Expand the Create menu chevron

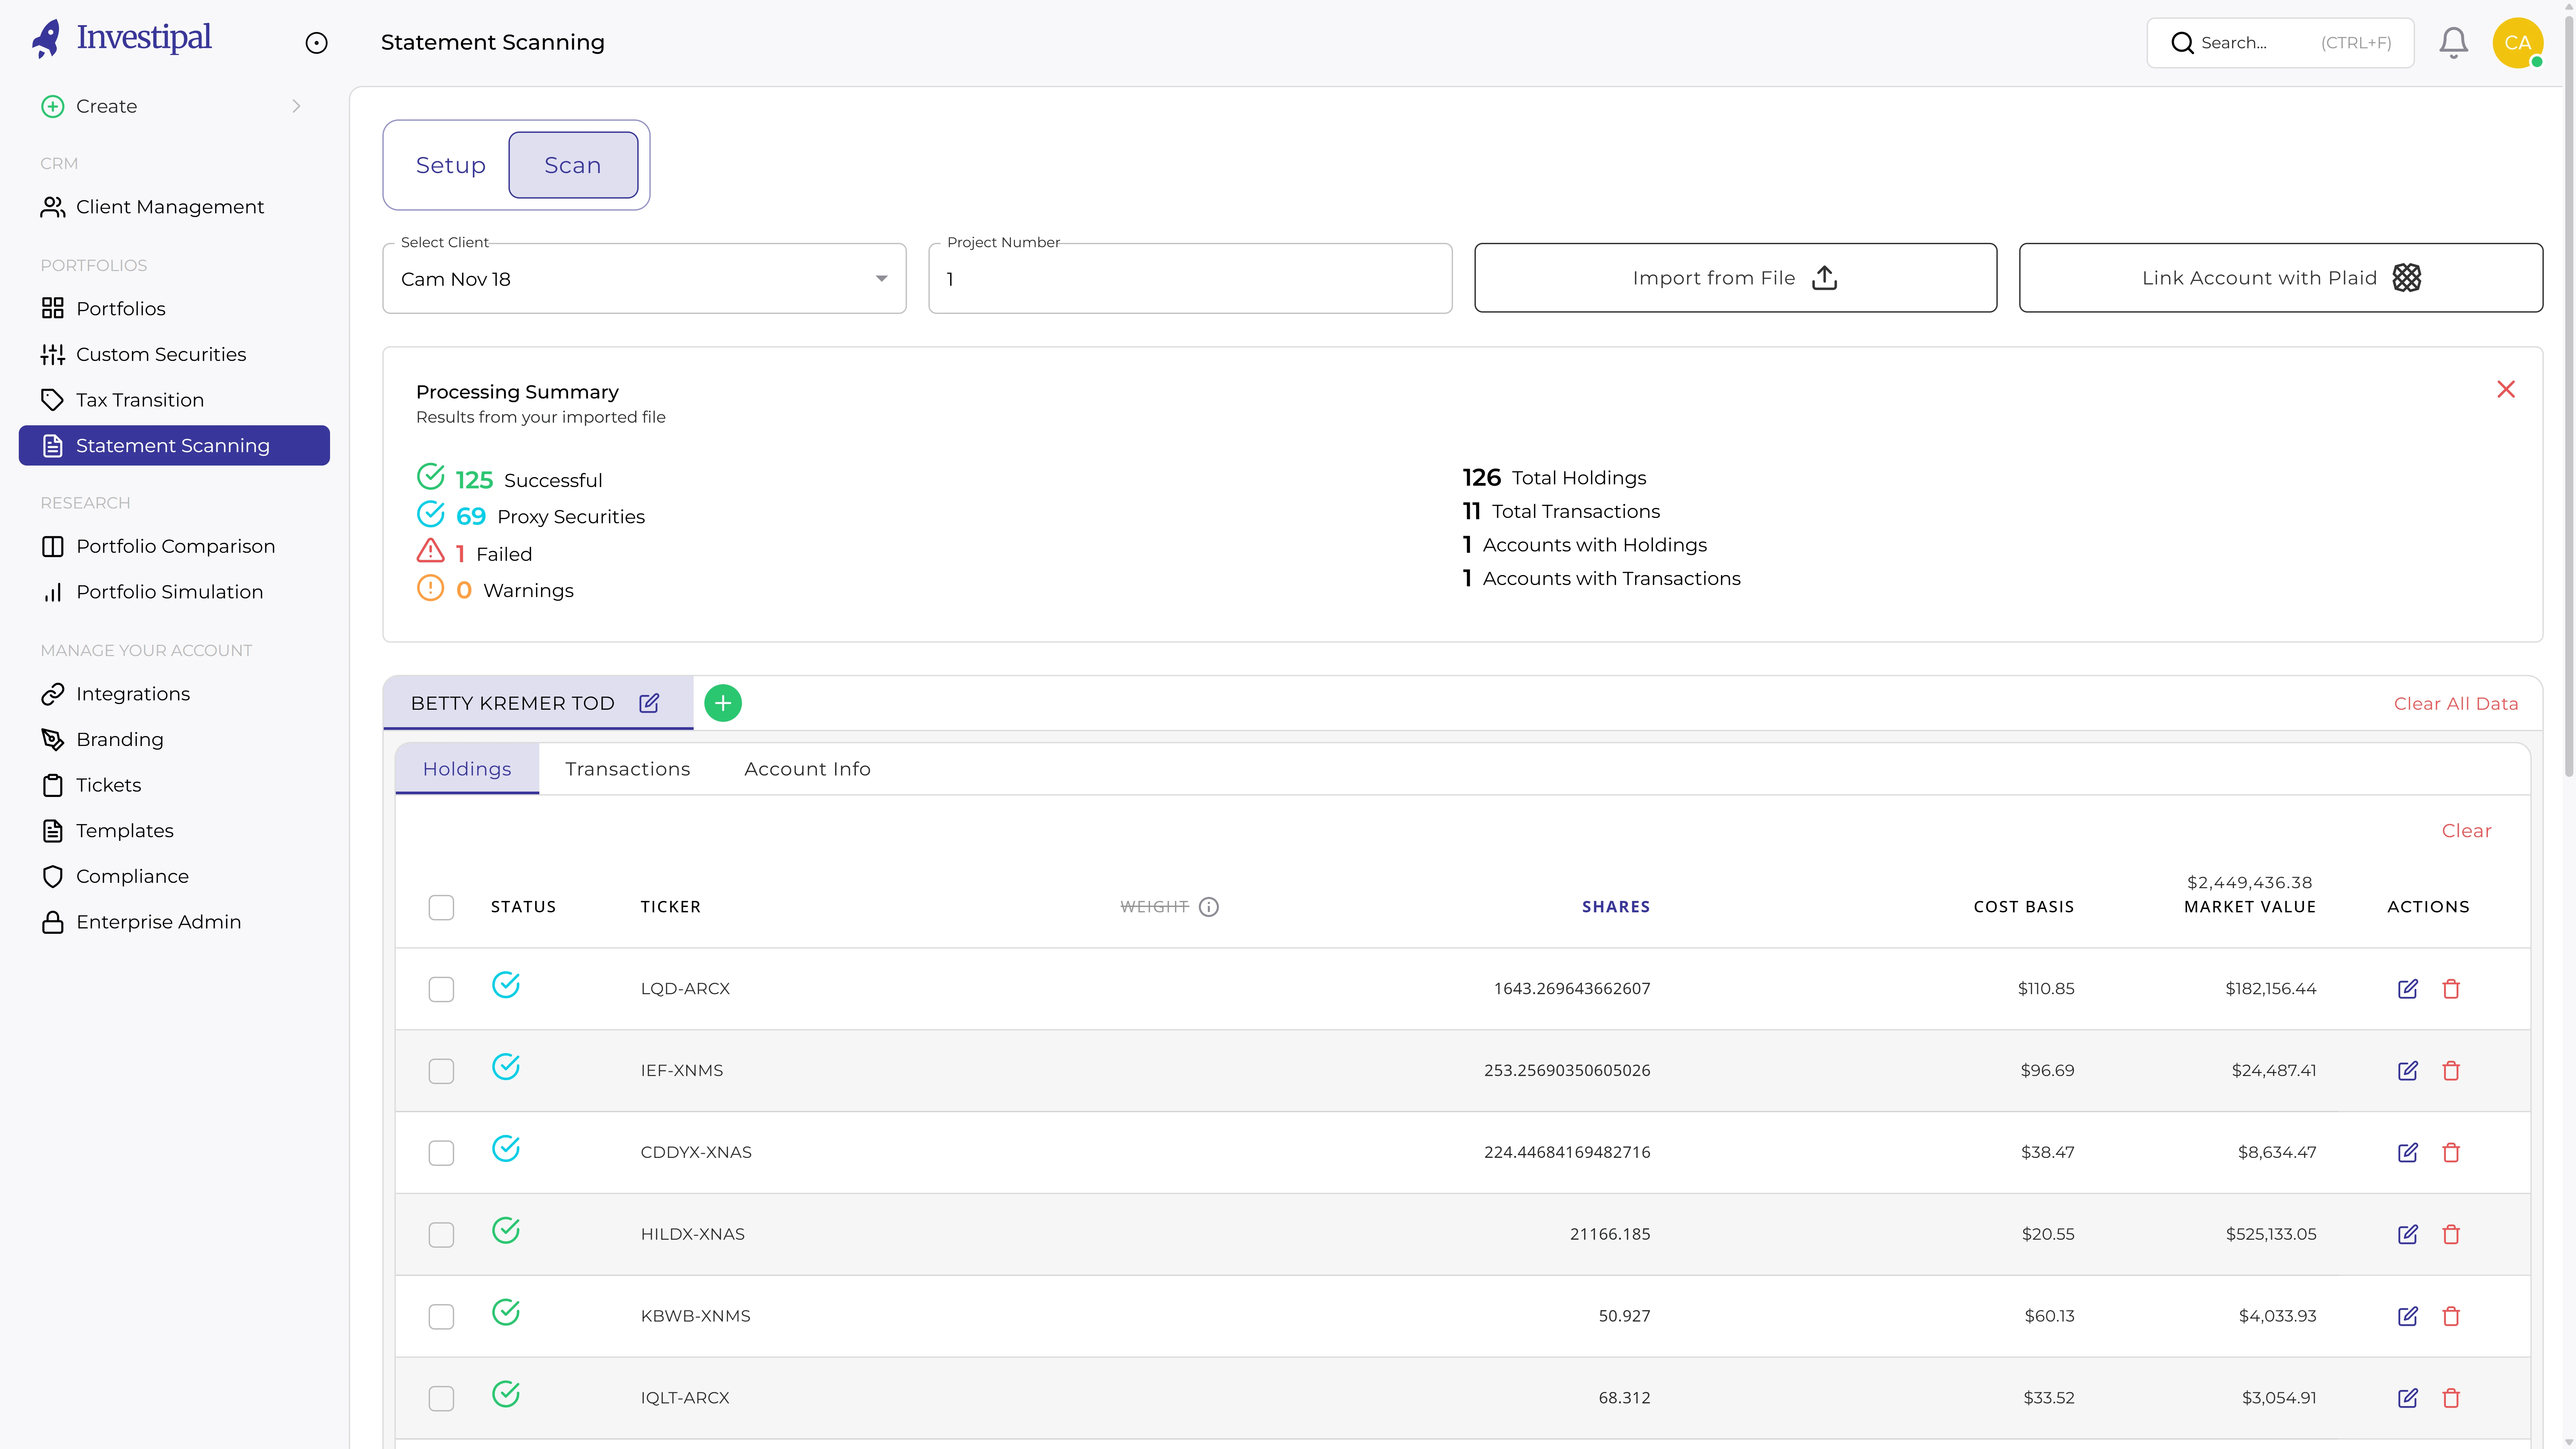296,106
